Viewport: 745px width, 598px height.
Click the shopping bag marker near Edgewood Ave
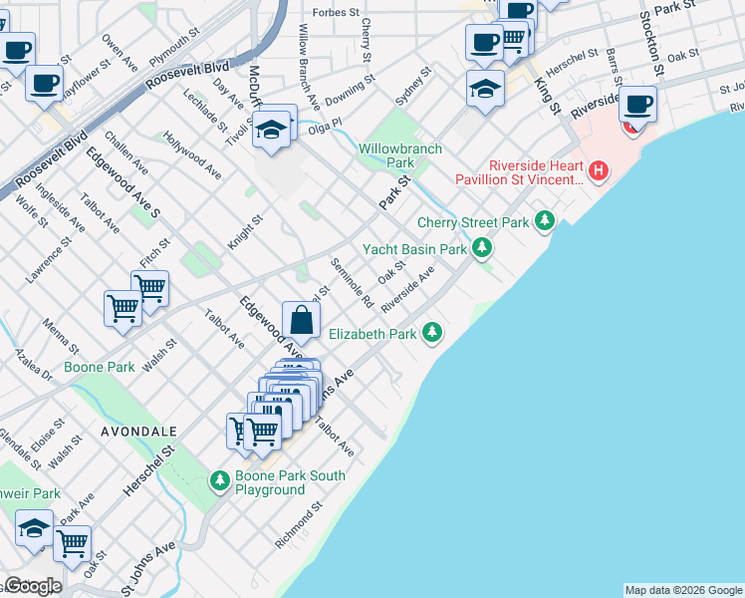point(301,321)
